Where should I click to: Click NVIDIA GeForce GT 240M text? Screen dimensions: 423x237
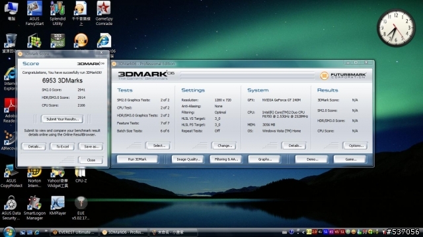[x=282, y=100]
